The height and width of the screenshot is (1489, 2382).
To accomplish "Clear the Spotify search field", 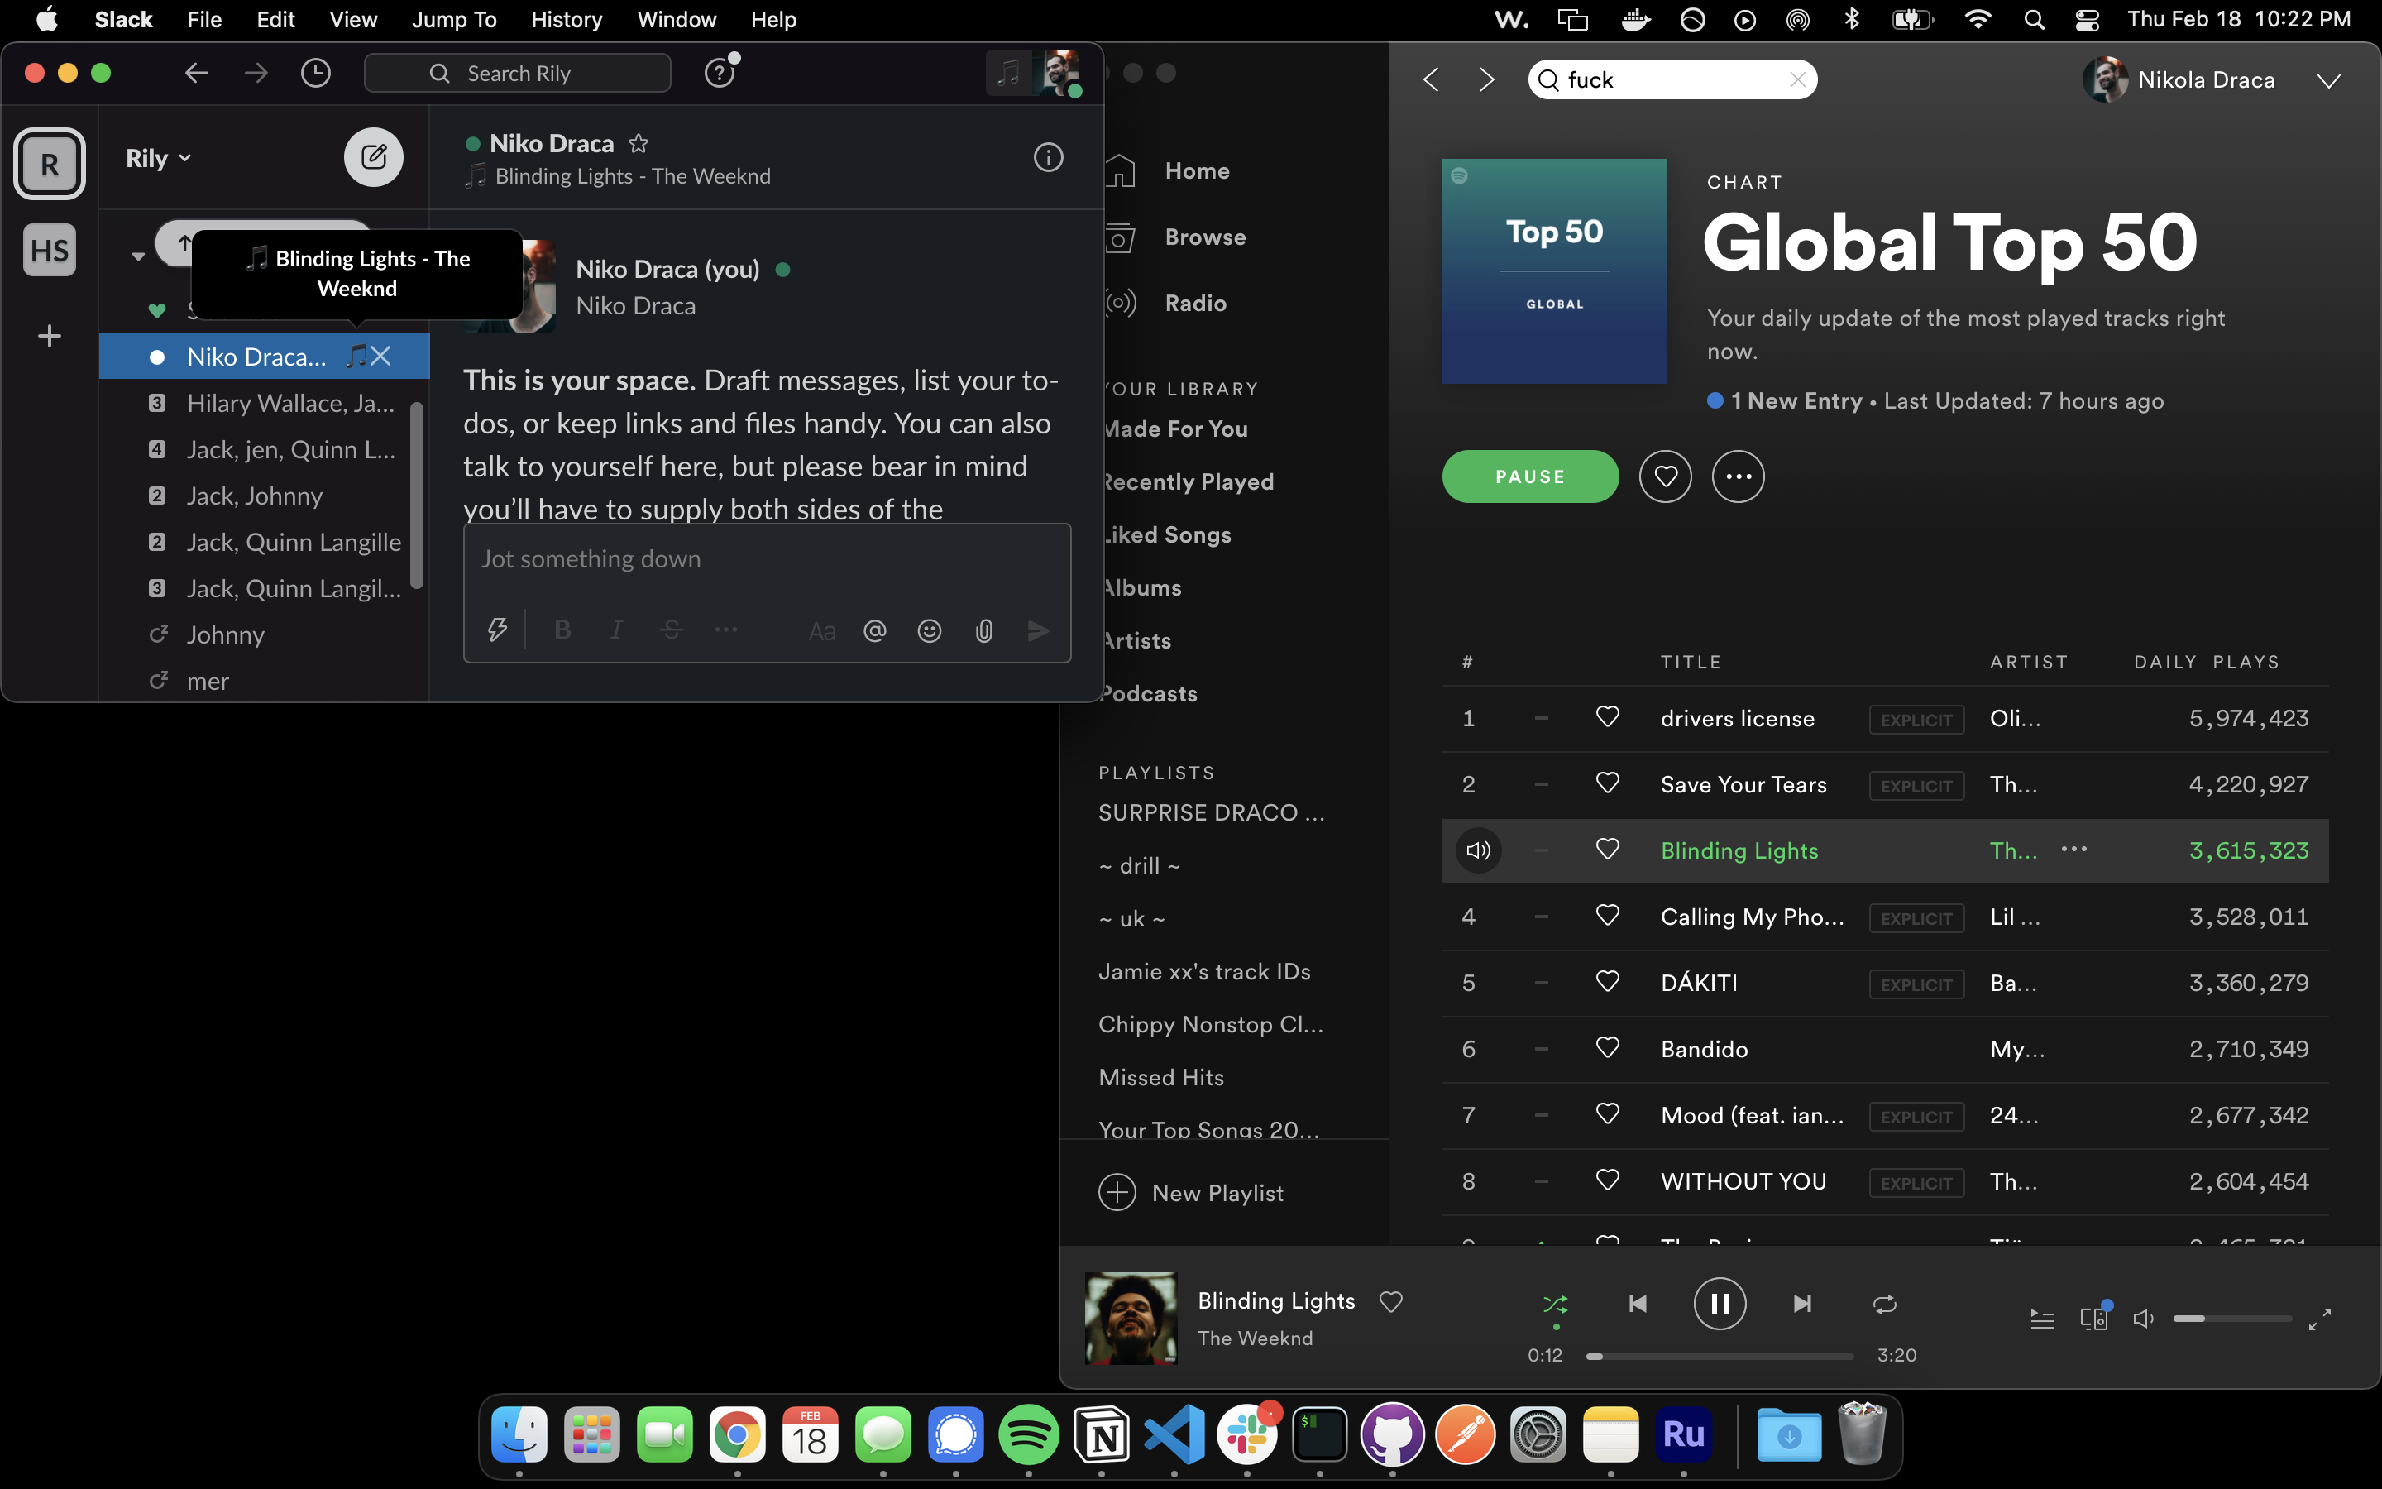I will tap(1797, 79).
